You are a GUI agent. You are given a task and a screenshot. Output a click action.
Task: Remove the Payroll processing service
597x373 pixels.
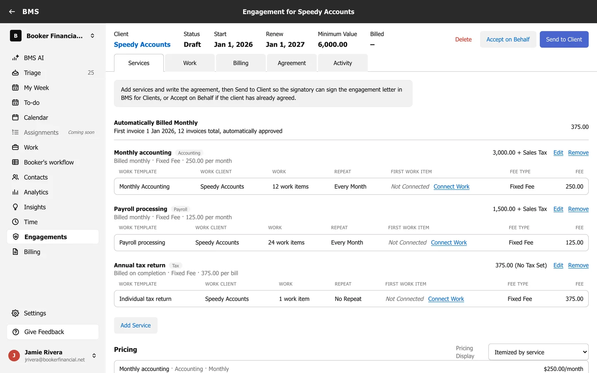click(x=578, y=209)
